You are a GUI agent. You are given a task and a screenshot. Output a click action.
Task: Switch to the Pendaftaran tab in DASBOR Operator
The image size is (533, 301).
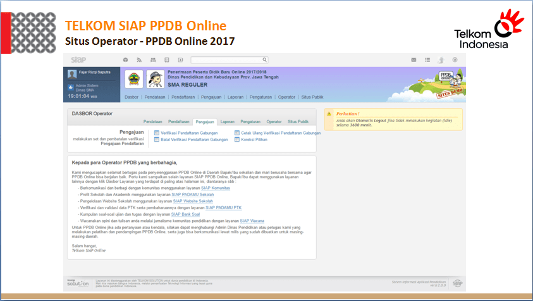[179, 121]
